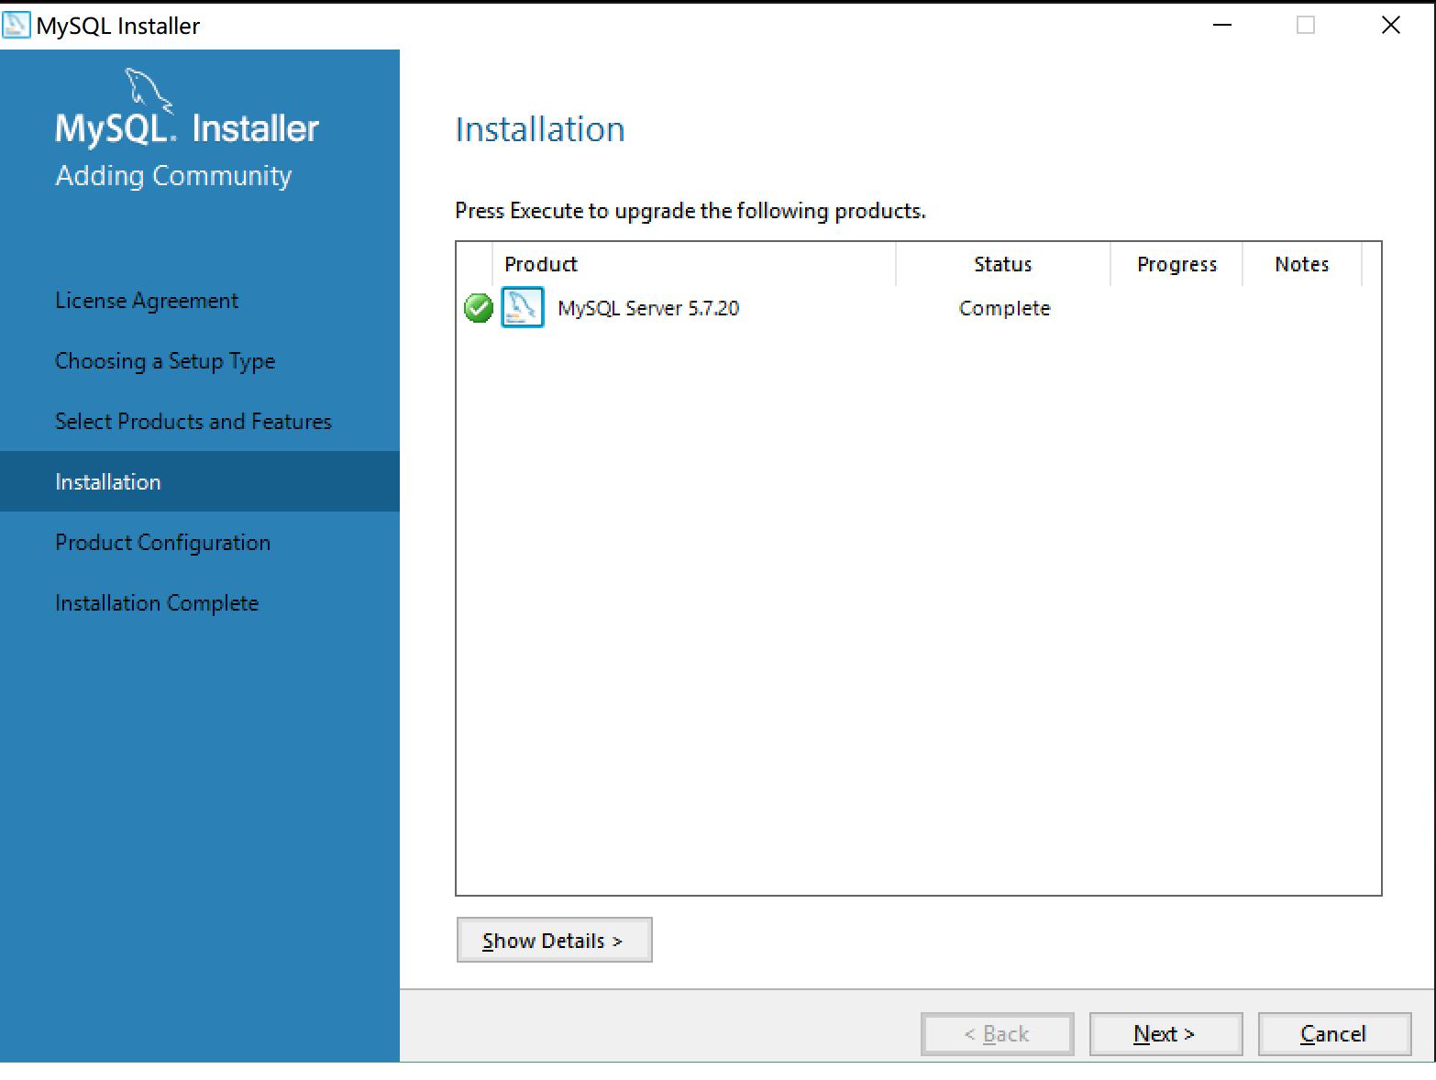Click the MySQL Server product icon

(x=523, y=307)
